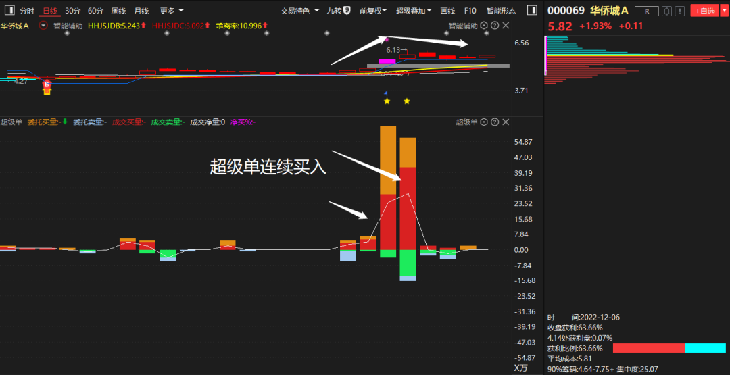Image resolution: width=730 pixels, height=375 pixels.
Task: Select the 日线 daily chart tab
Action: click(x=50, y=11)
